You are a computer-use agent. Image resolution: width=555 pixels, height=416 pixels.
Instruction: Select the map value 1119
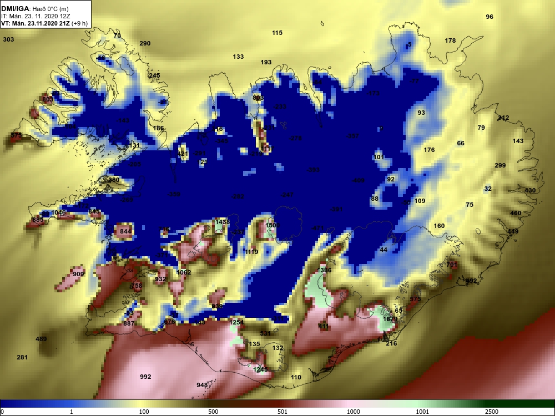tap(251, 252)
